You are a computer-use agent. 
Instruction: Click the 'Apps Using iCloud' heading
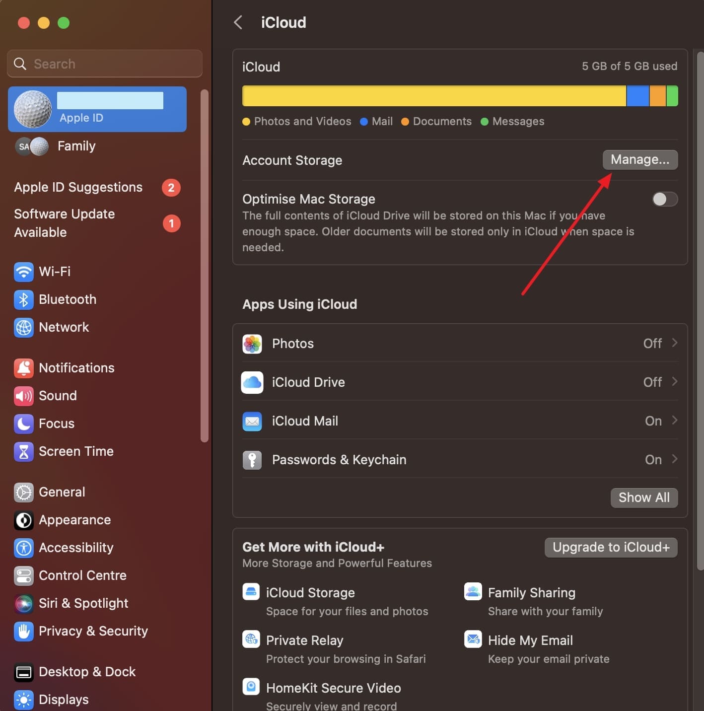[300, 304]
